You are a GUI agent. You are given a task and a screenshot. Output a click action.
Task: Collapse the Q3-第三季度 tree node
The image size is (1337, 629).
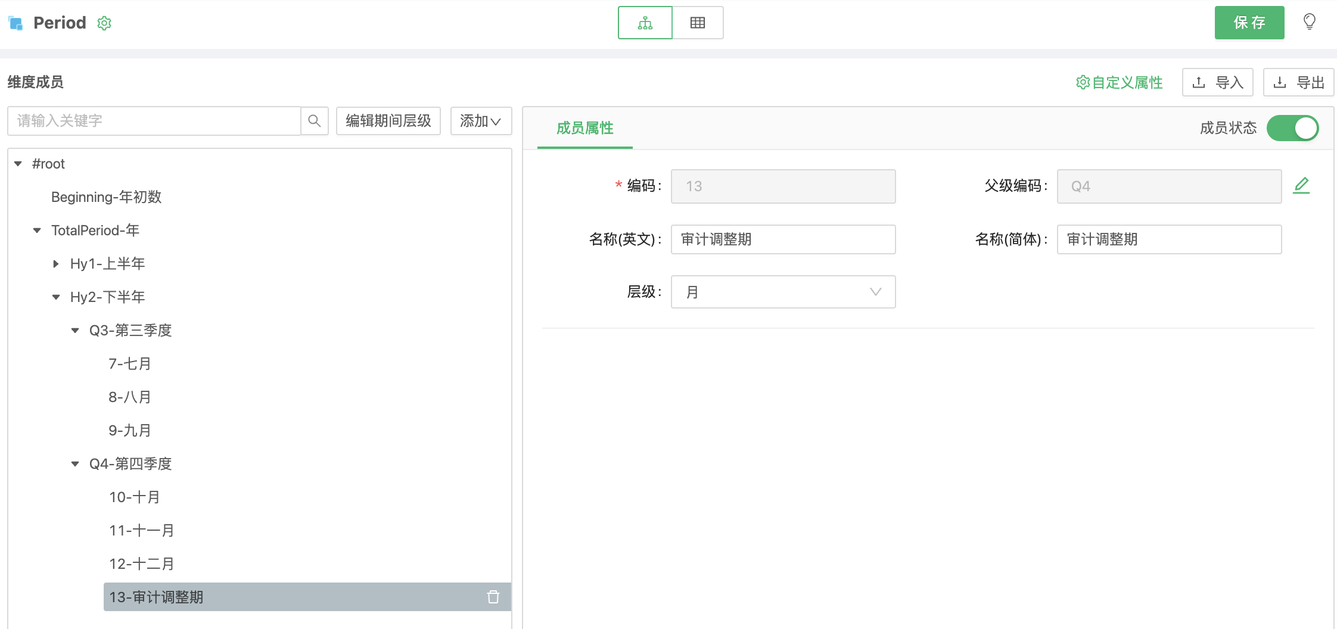click(75, 331)
